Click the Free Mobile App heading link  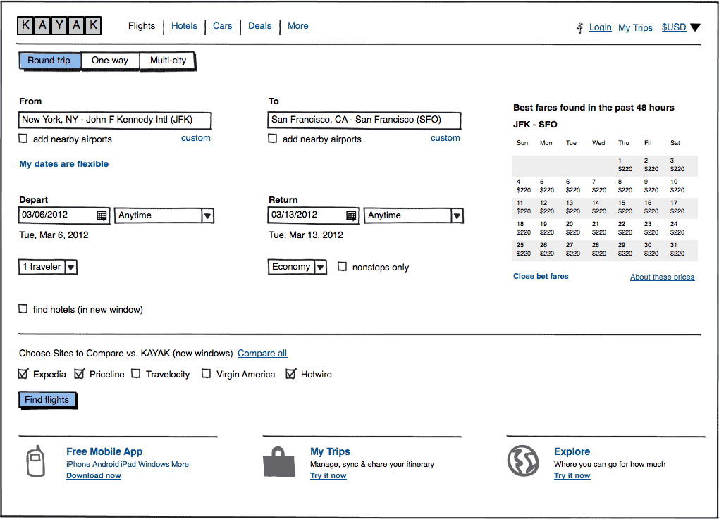click(x=104, y=451)
